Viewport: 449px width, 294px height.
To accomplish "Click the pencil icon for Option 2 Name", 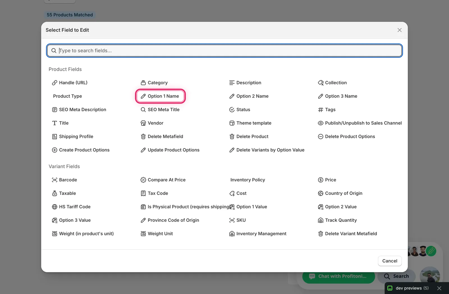I will [x=232, y=96].
